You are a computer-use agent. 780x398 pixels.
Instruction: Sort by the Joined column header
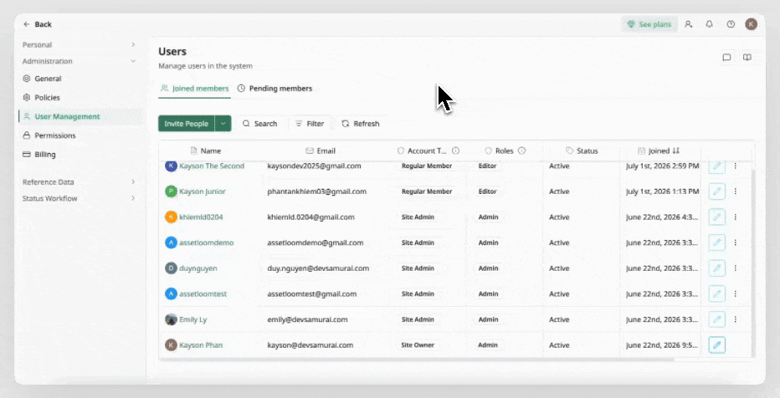pyautogui.click(x=659, y=151)
